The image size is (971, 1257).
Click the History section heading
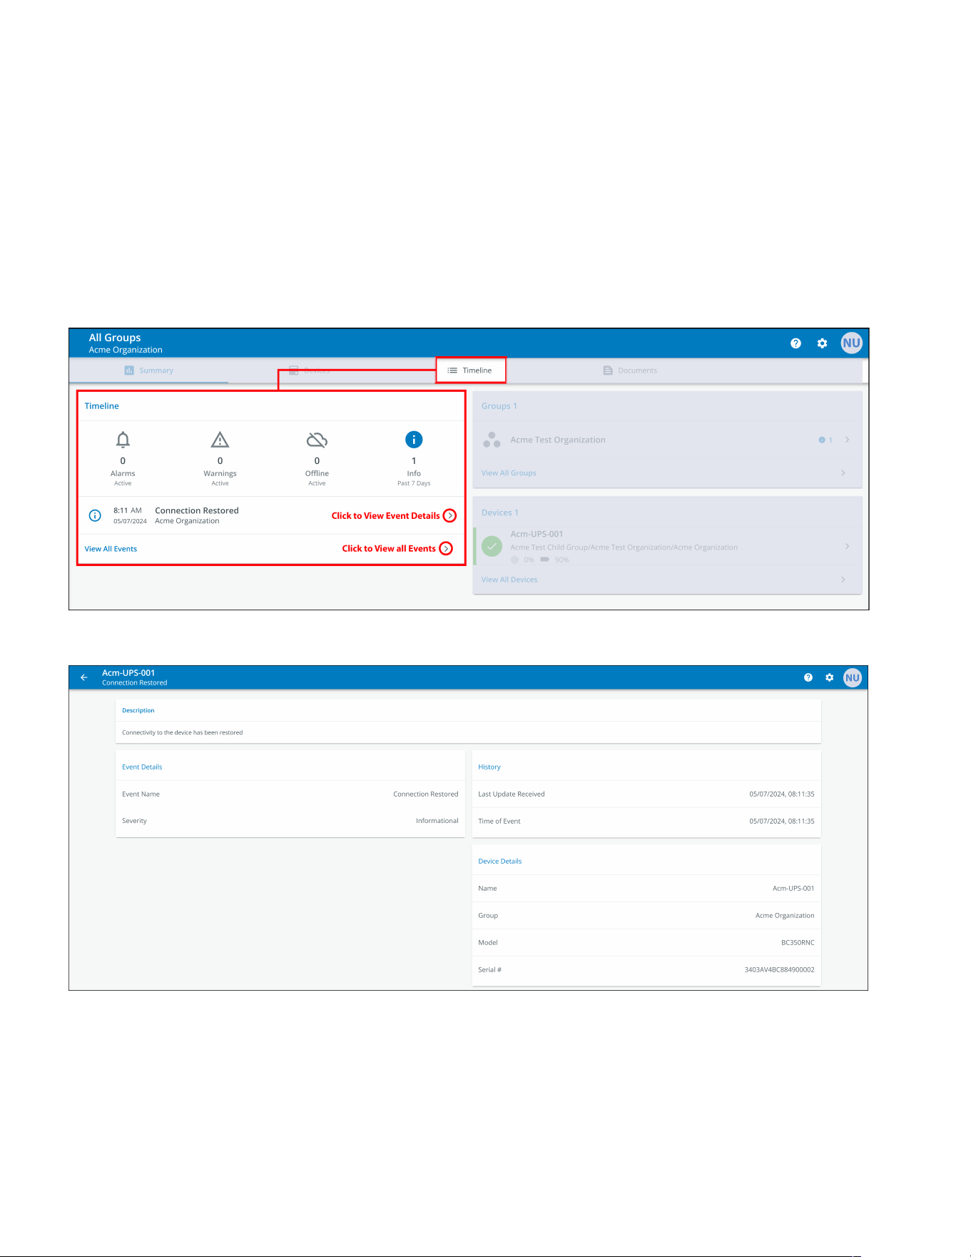[489, 767]
